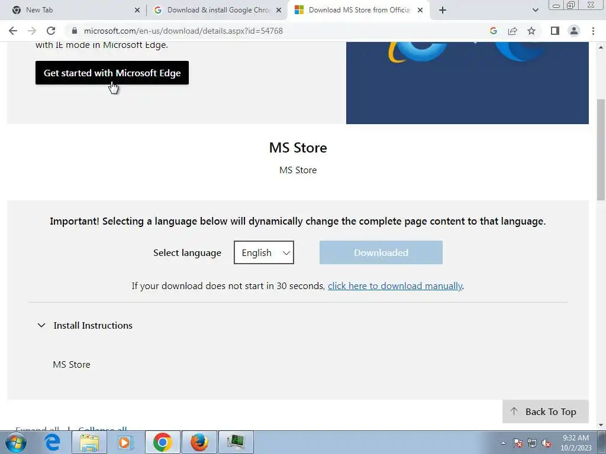Click the Downloaded button

click(381, 252)
